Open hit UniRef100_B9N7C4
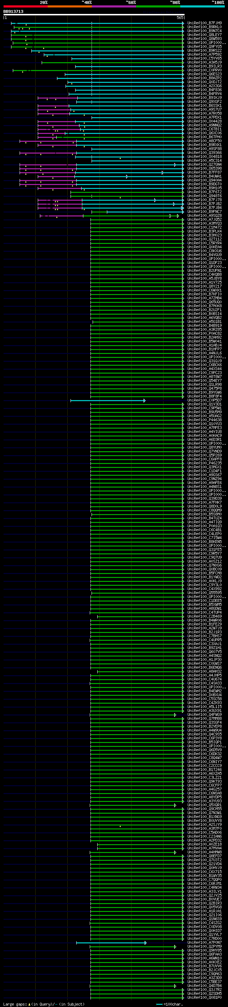 pyautogui.click(x=204, y=31)
